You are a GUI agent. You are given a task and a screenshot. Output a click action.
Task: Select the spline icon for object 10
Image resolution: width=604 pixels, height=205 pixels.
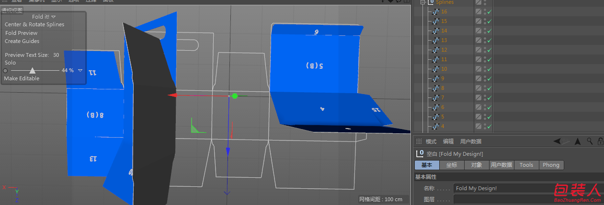[436, 69]
